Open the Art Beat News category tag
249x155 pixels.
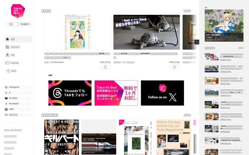coord(57,62)
